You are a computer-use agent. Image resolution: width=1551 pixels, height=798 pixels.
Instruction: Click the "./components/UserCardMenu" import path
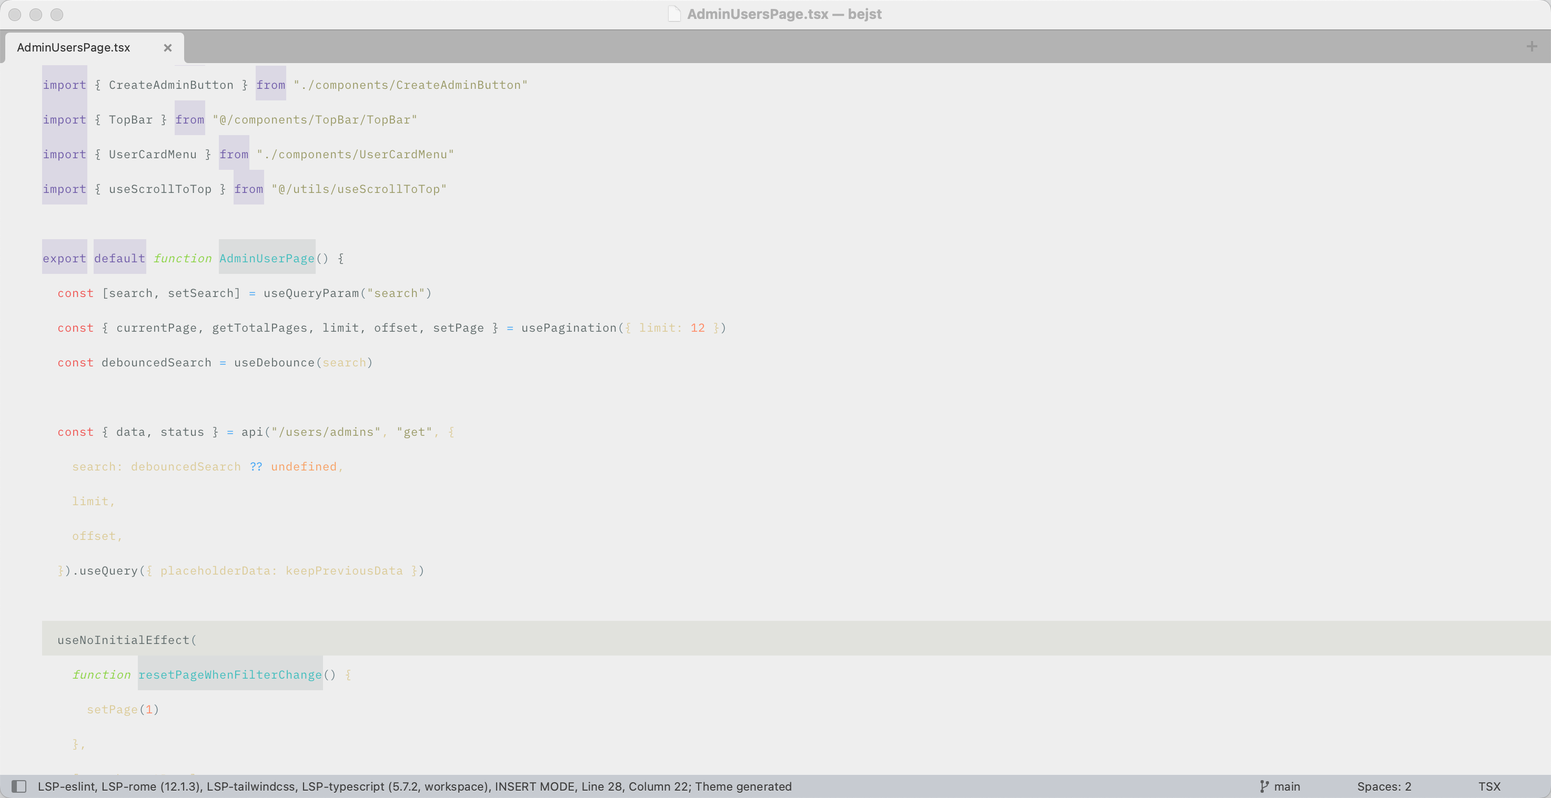click(355, 155)
